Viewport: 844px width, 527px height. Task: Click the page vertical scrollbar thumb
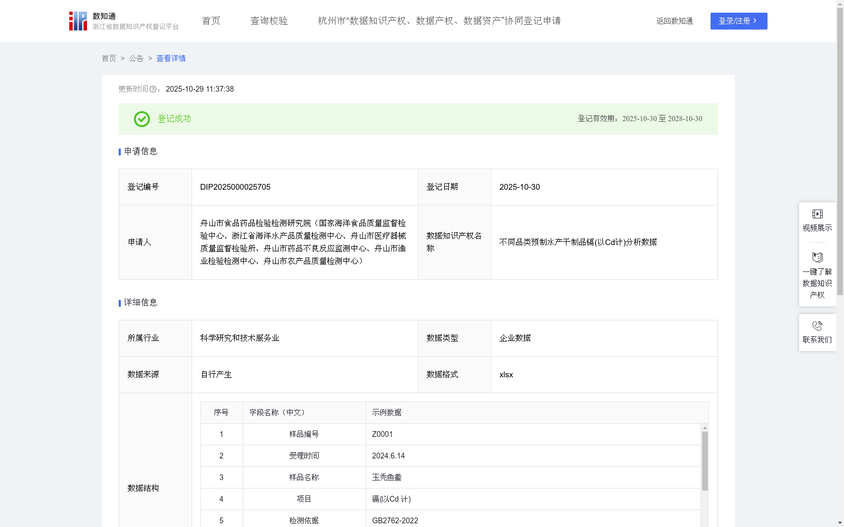[840, 152]
